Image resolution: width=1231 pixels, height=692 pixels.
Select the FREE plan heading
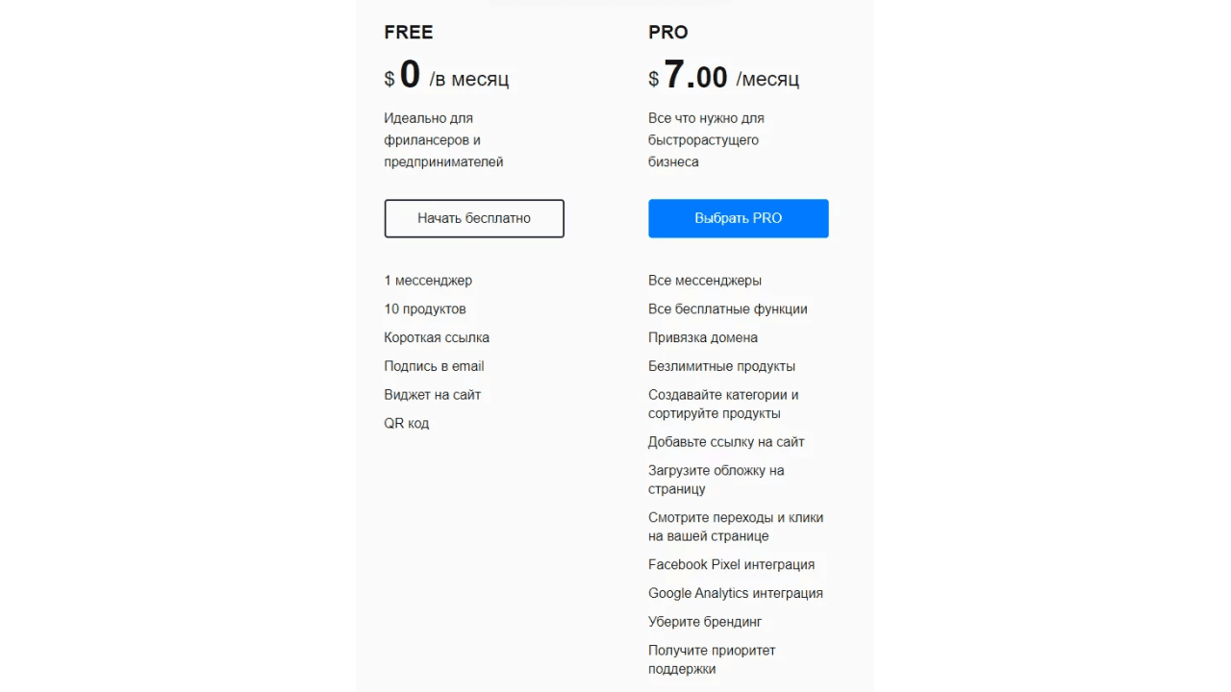pyautogui.click(x=409, y=33)
